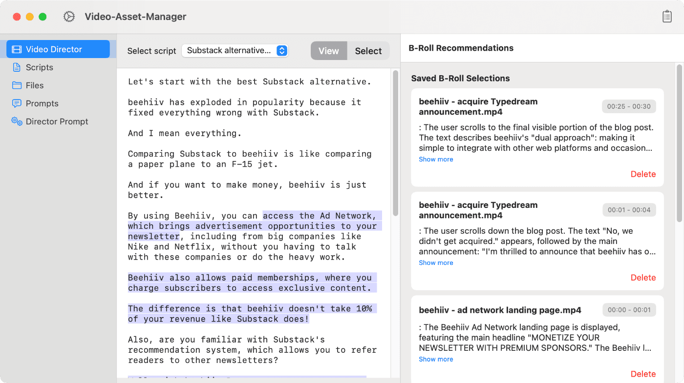Switch to Select mode in segmented control

pos(368,51)
